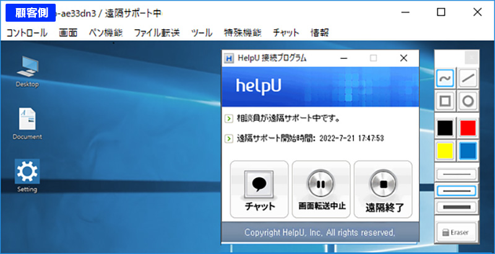The width and height of the screenshot is (495, 254).
Task: Click the 相談員が遠隔サポート中です status text
Action: 288,118
